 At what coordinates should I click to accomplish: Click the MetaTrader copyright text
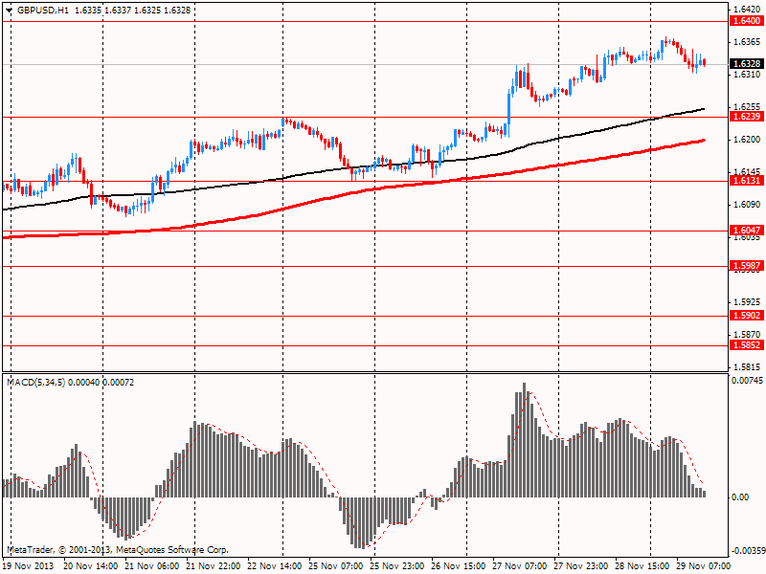click(x=118, y=549)
